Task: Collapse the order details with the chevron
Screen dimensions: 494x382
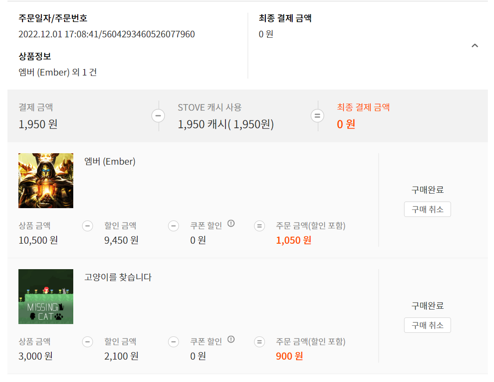Action: tap(474, 46)
